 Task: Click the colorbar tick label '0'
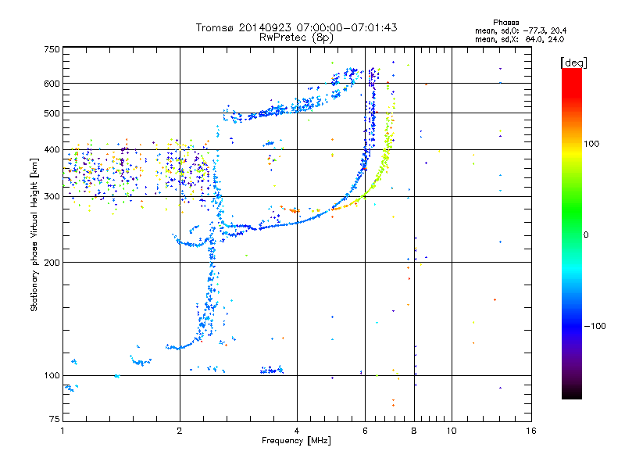click(586, 235)
